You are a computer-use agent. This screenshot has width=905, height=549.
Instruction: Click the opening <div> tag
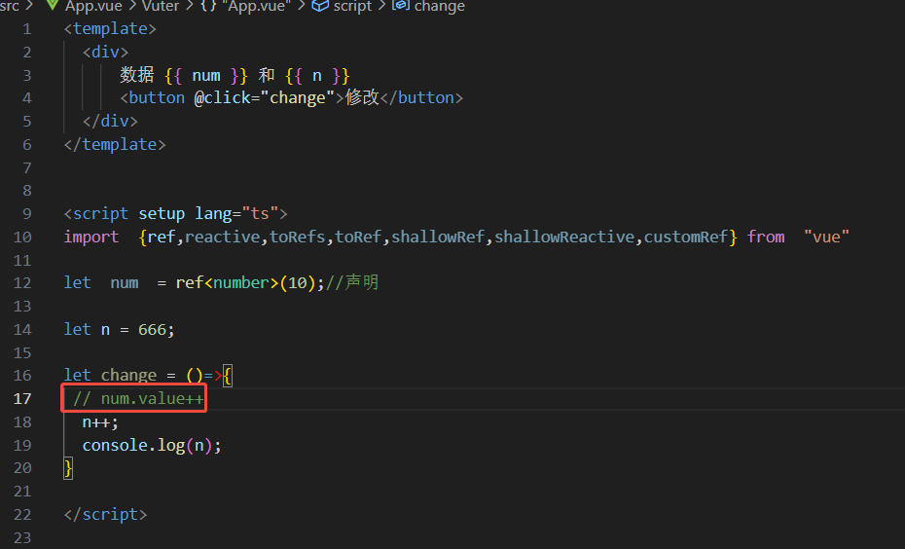106,52
